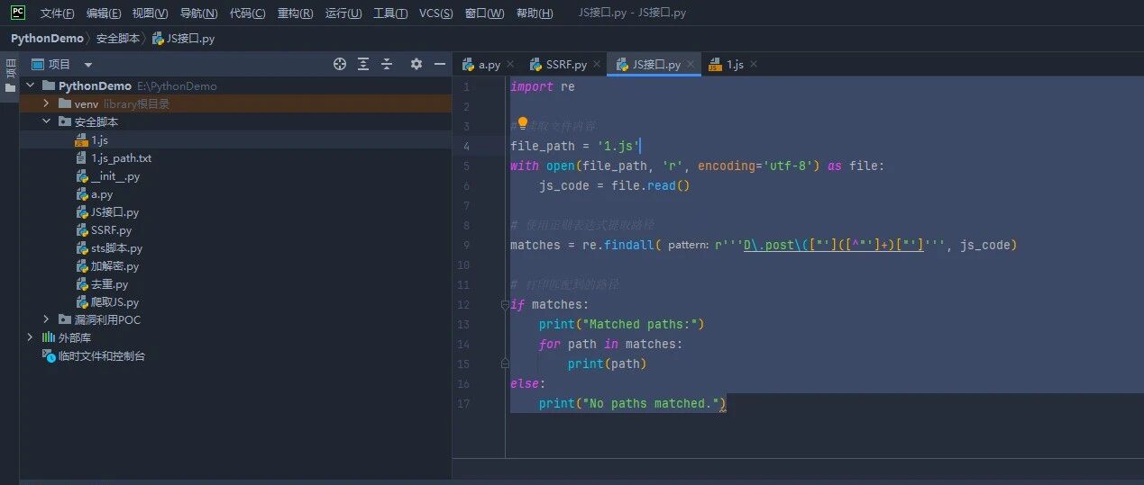Click PythonDemo in the breadcrumb bar

click(47, 39)
